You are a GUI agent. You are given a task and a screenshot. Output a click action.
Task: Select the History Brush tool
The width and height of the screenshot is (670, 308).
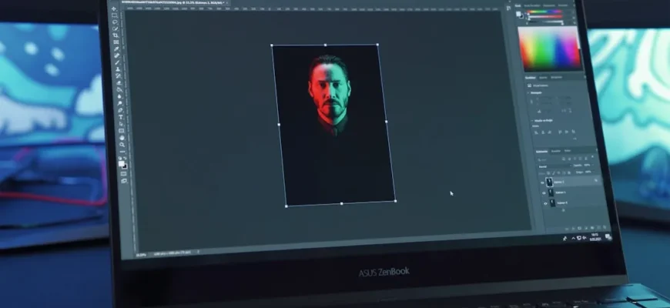click(x=119, y=76)
